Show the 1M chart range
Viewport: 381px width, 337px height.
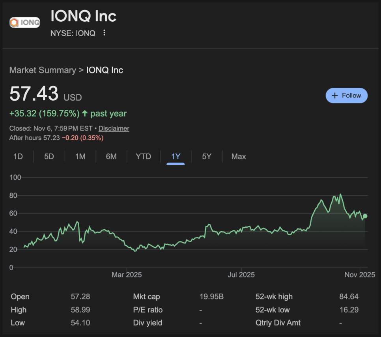click(x=80, y=157)
